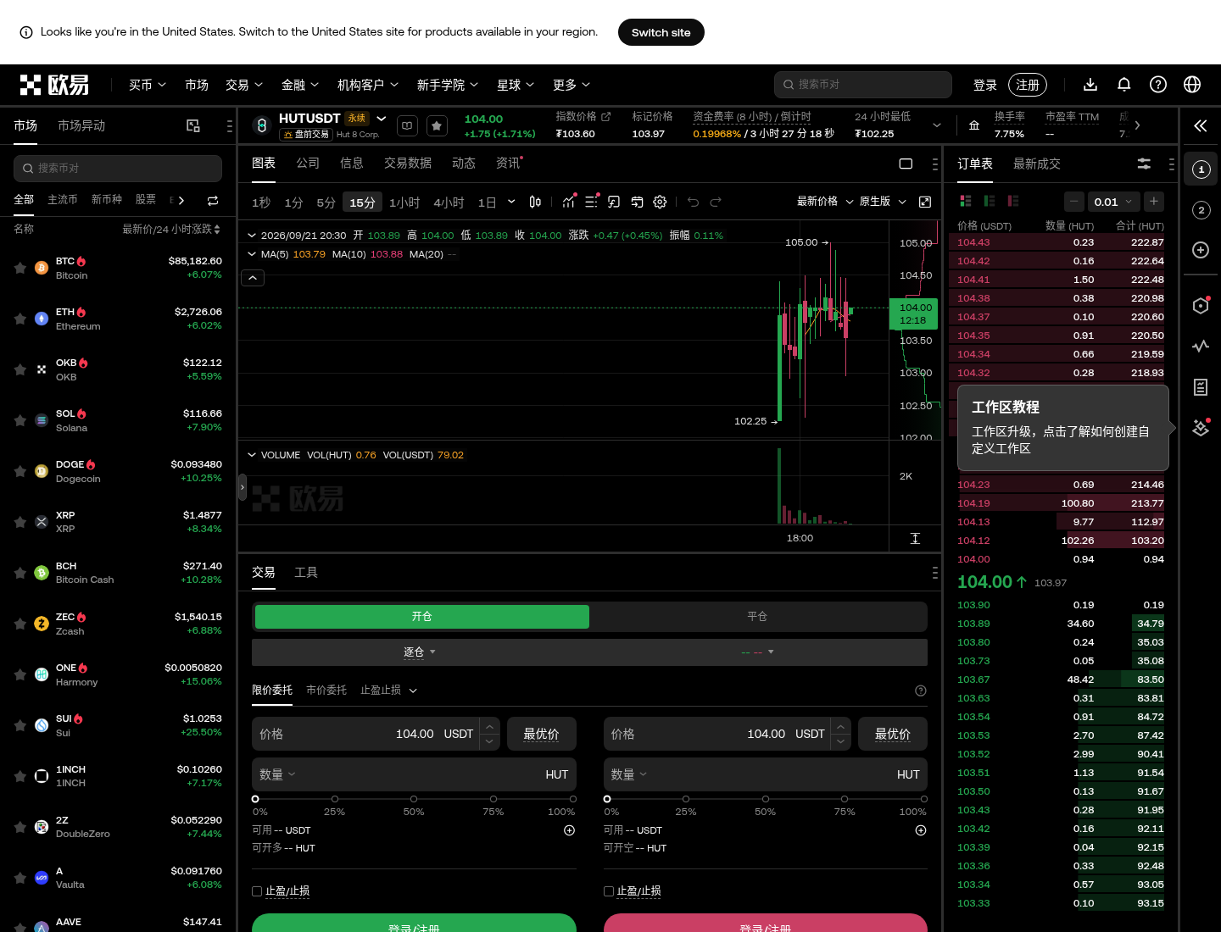Refresh the market list with swap icon
Screen dimensions: 1221x932
(x=213, y=201)
